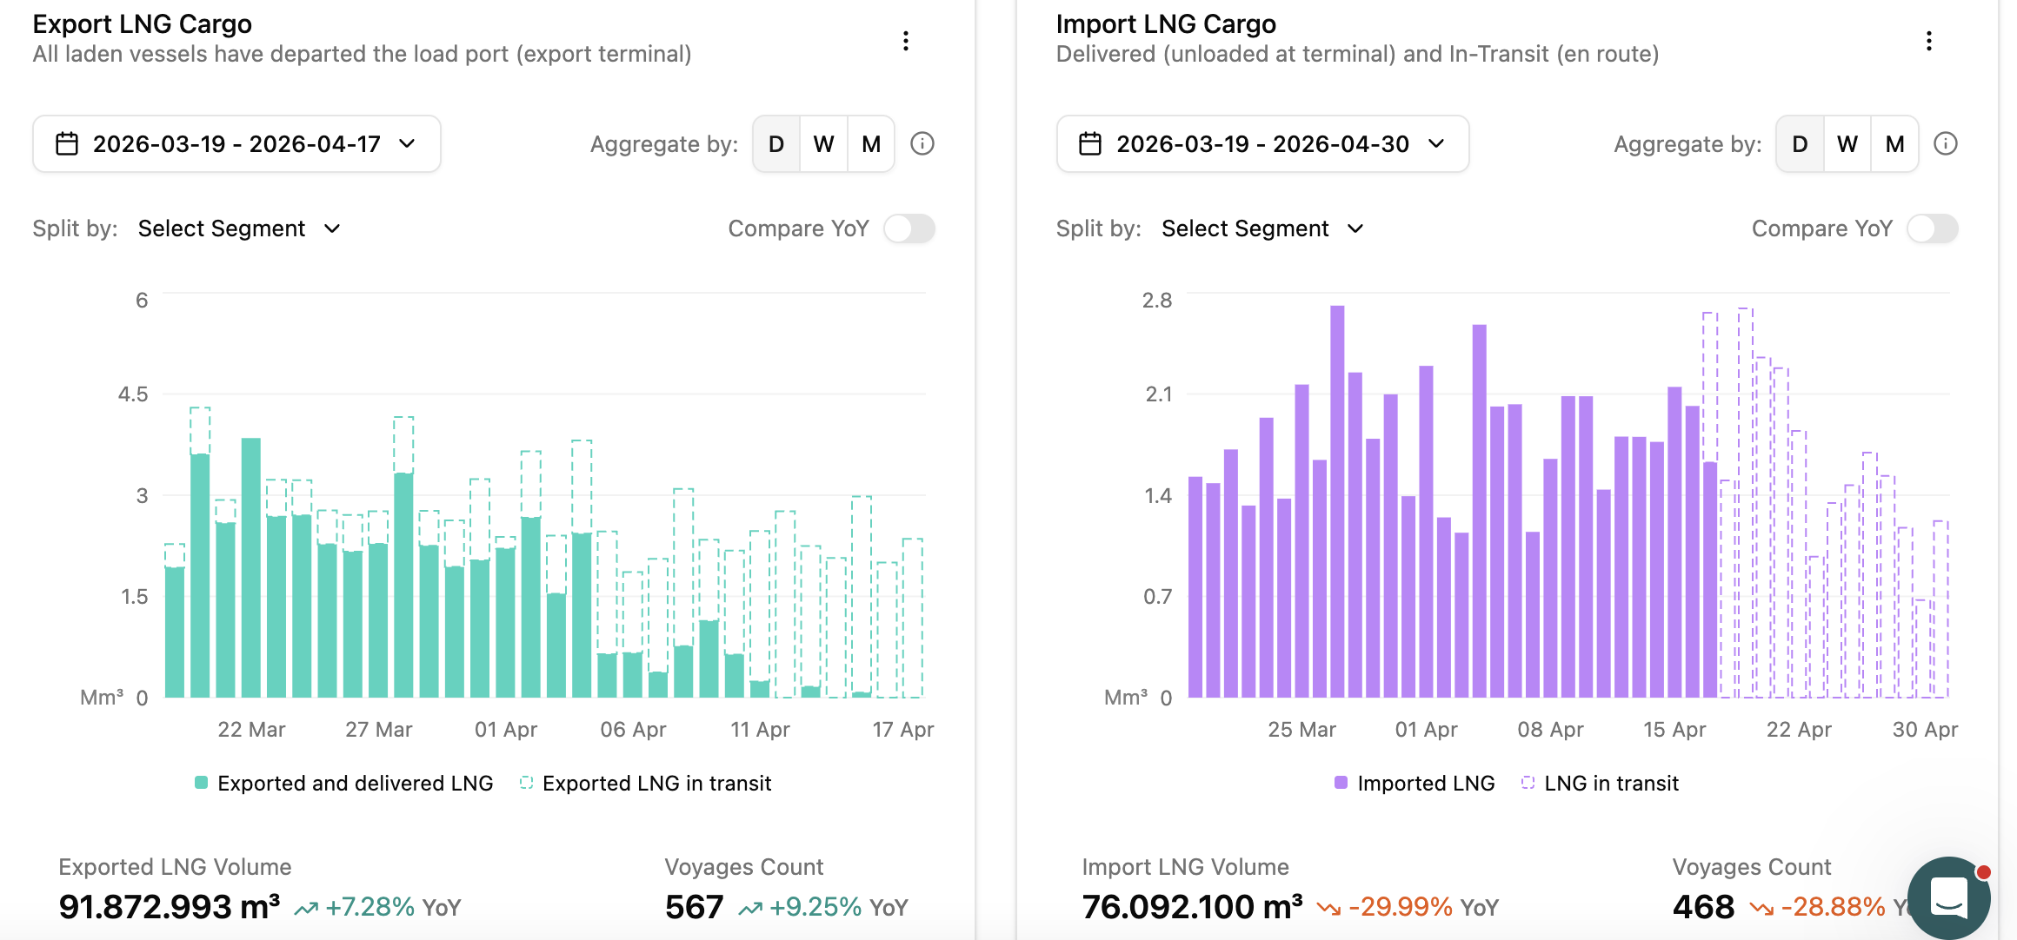
Task: Select monthly (M) aggregation on Export chart
Action: (x=871, y=143)
